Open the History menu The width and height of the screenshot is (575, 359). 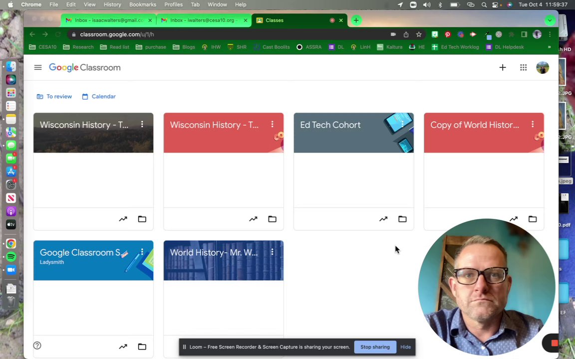point(112,5)
